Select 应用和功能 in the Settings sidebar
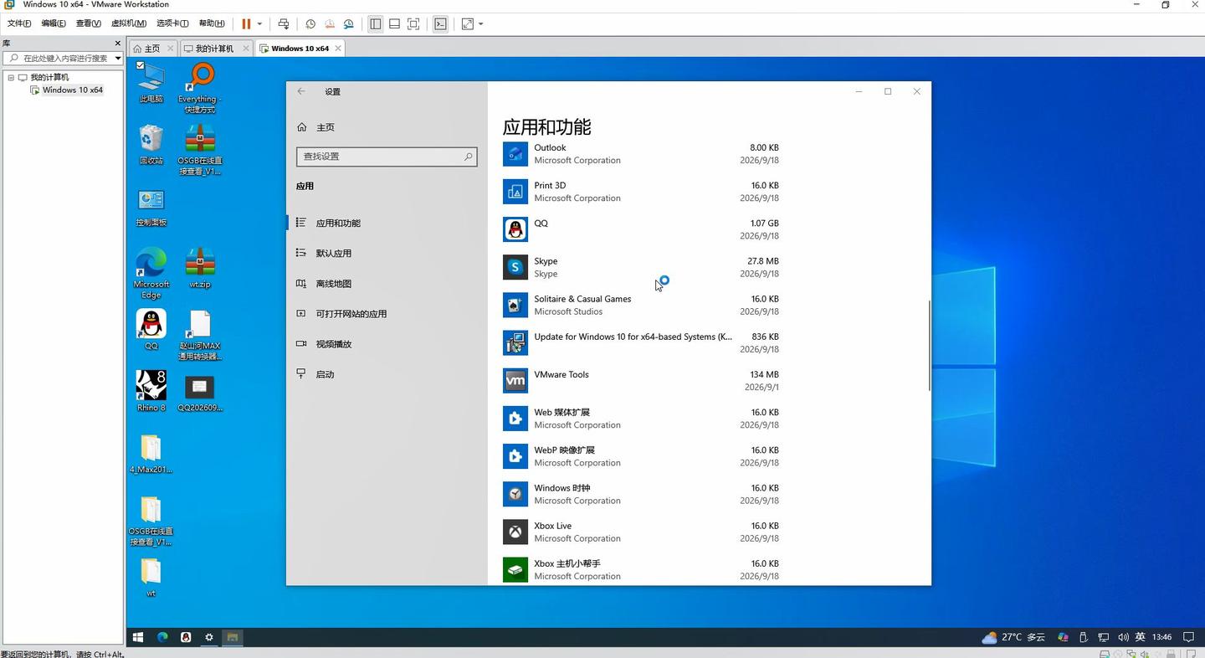Screen dimensions: 1205x658 pyautogui.click(x=387, y=223)
